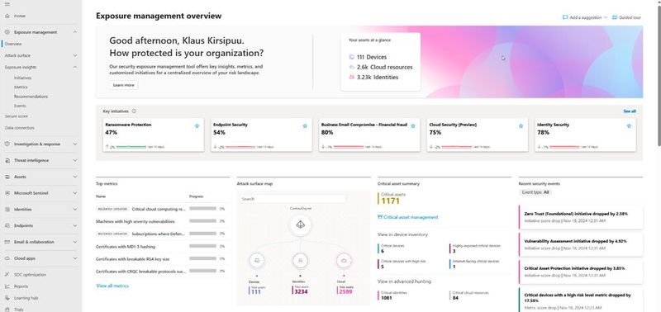Click the attack surface map Search field

click(292, 199)
